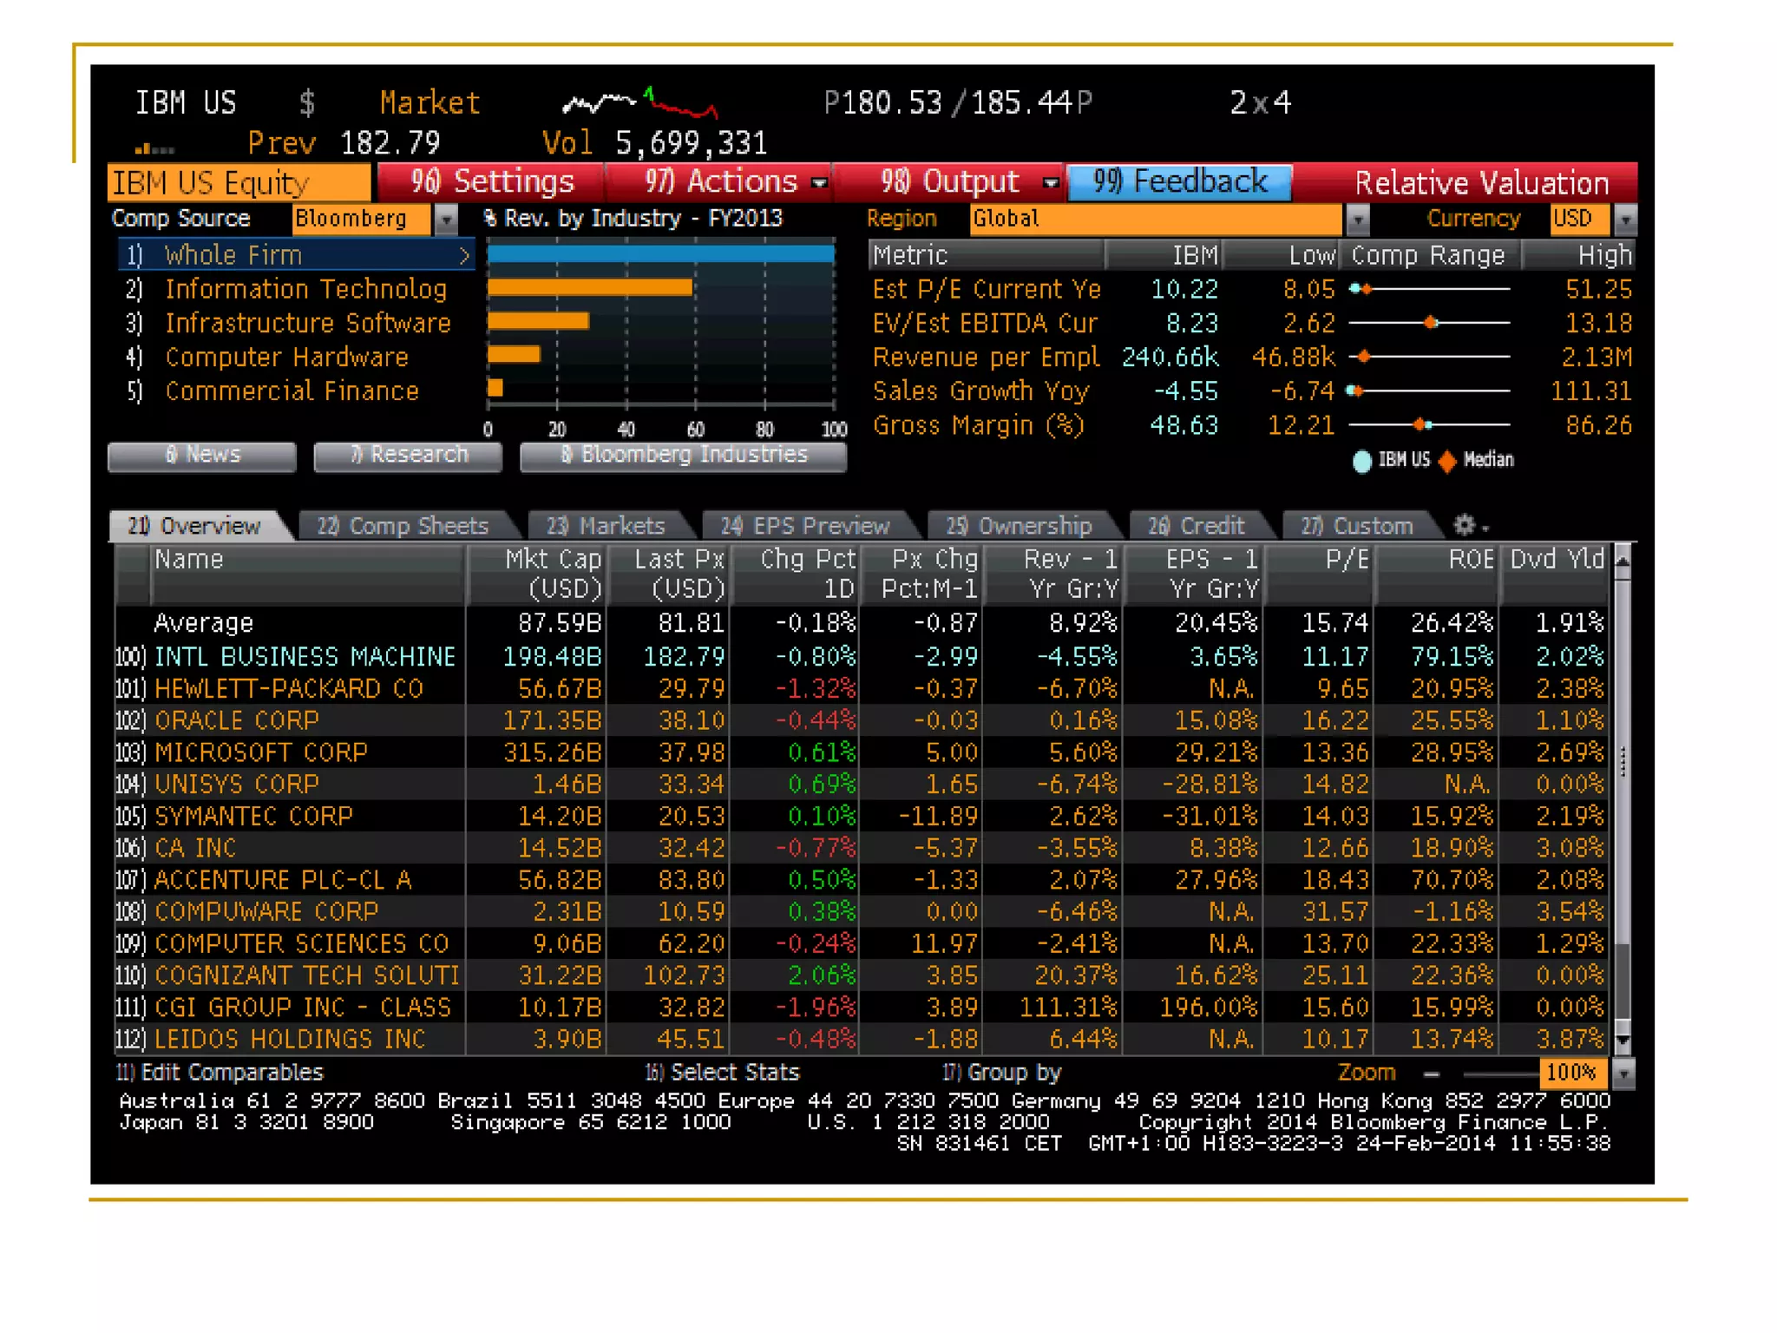Click the gear icon beside Custom tab

(x=1465, y=525)
